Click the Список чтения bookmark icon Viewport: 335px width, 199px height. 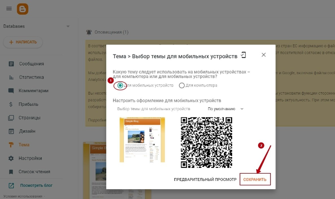[x=11, y=172]
